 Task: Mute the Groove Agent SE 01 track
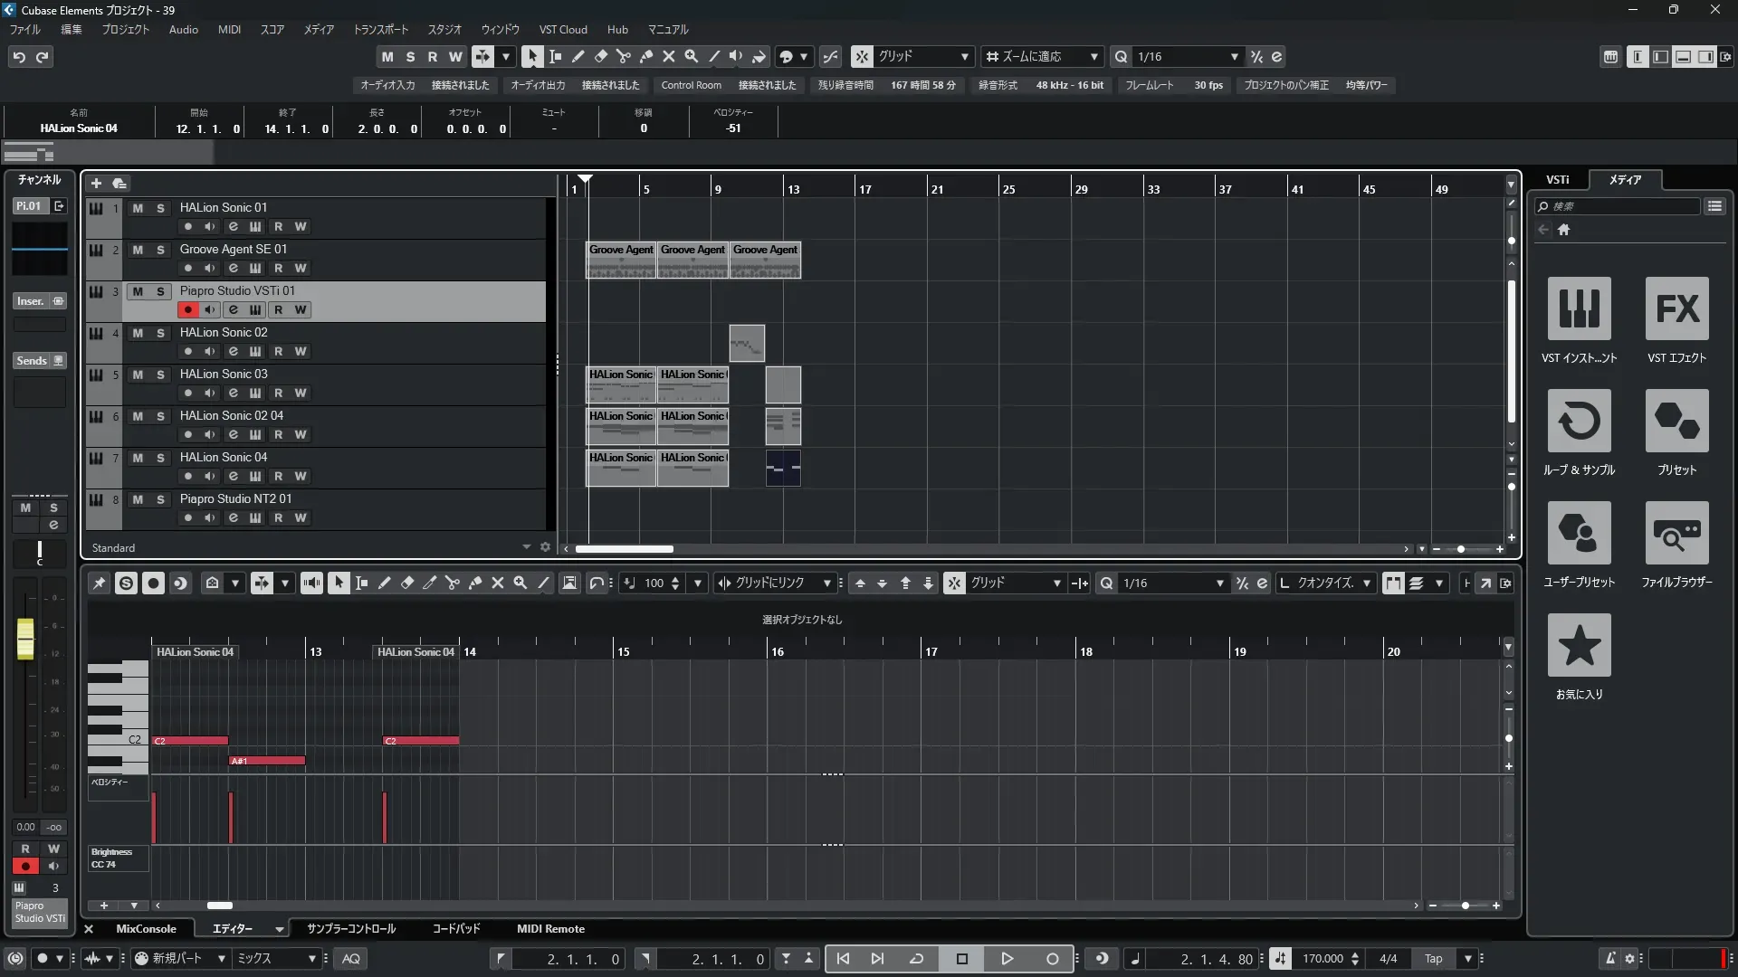point(138,250)
